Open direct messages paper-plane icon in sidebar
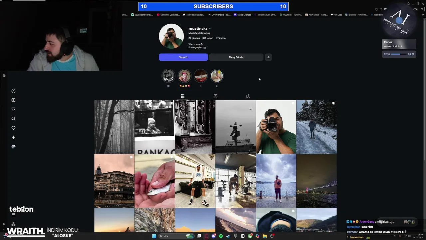Screen dimensions: 426x240 (x=13, y=109)
